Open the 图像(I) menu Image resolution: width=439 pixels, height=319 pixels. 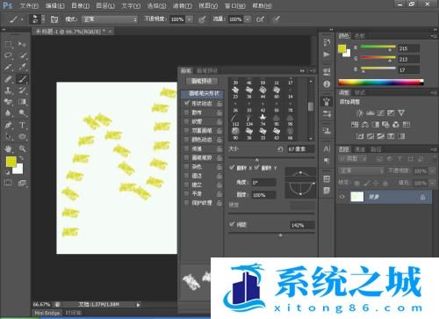[x=81, y=5]
